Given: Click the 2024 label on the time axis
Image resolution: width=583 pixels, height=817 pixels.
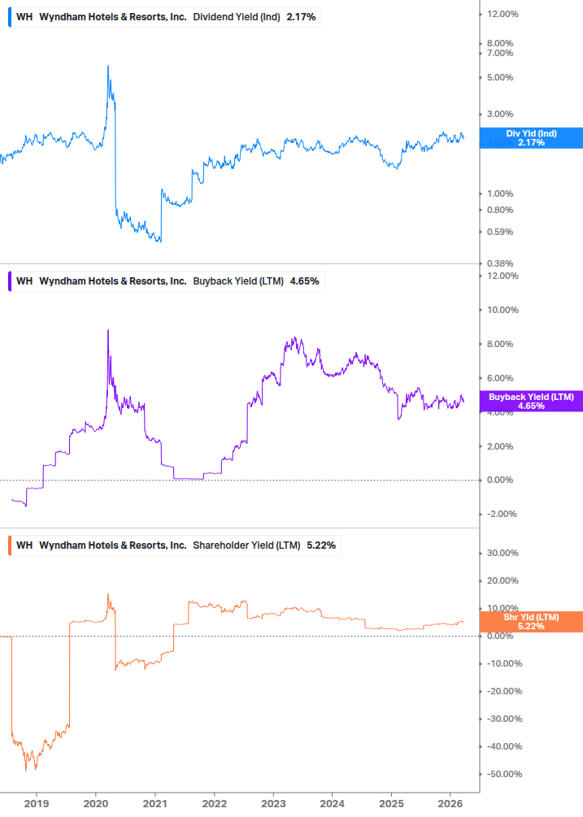Looking at the screenshot, I should click(x=332, y=804).
